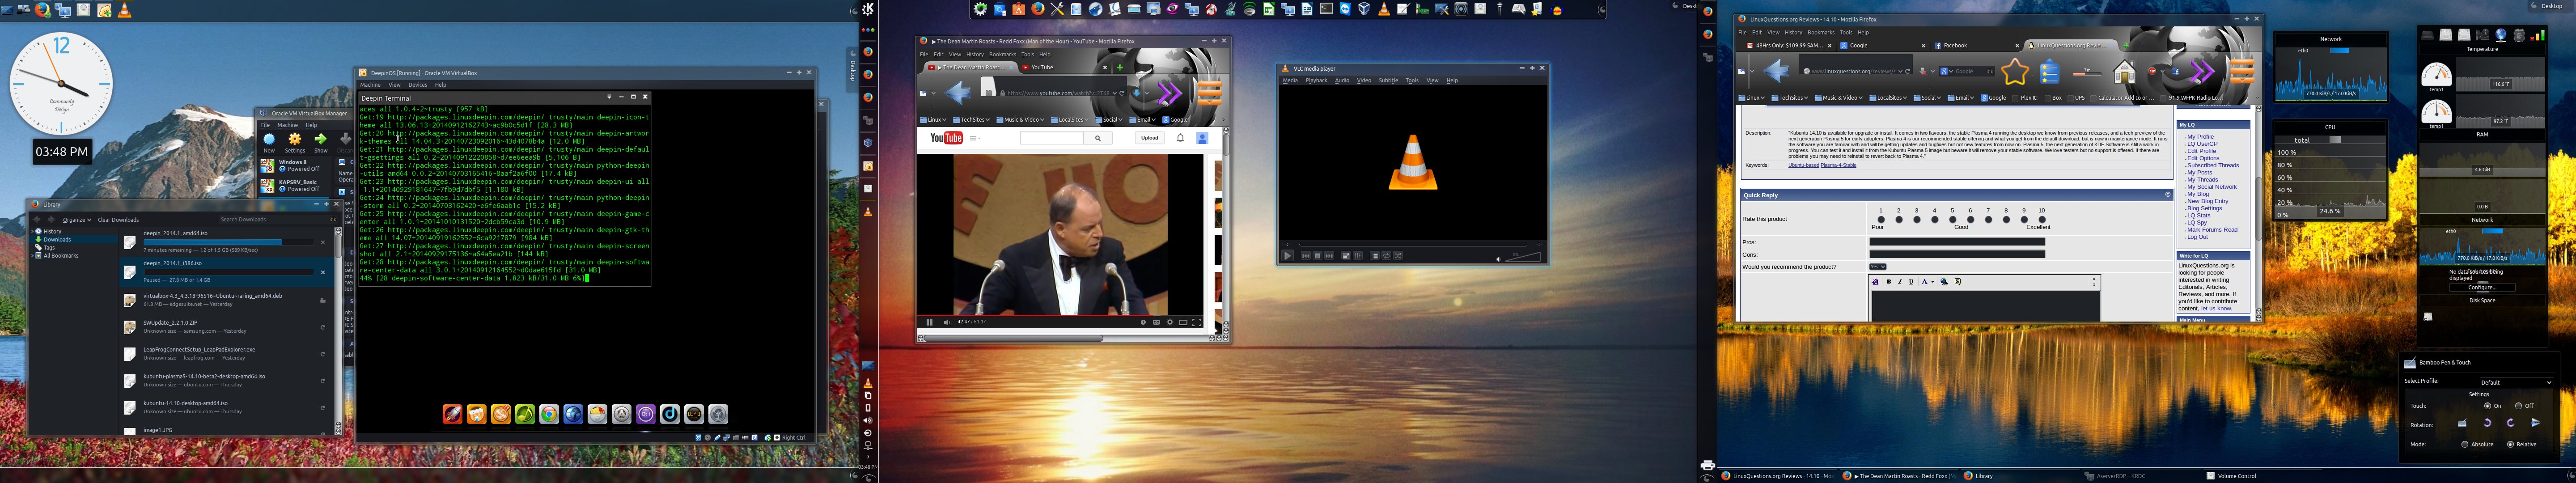Click the home icon in LinuxQuestions Firefox
This screenshot has width=2576, height=483.
click(2125, 71)
